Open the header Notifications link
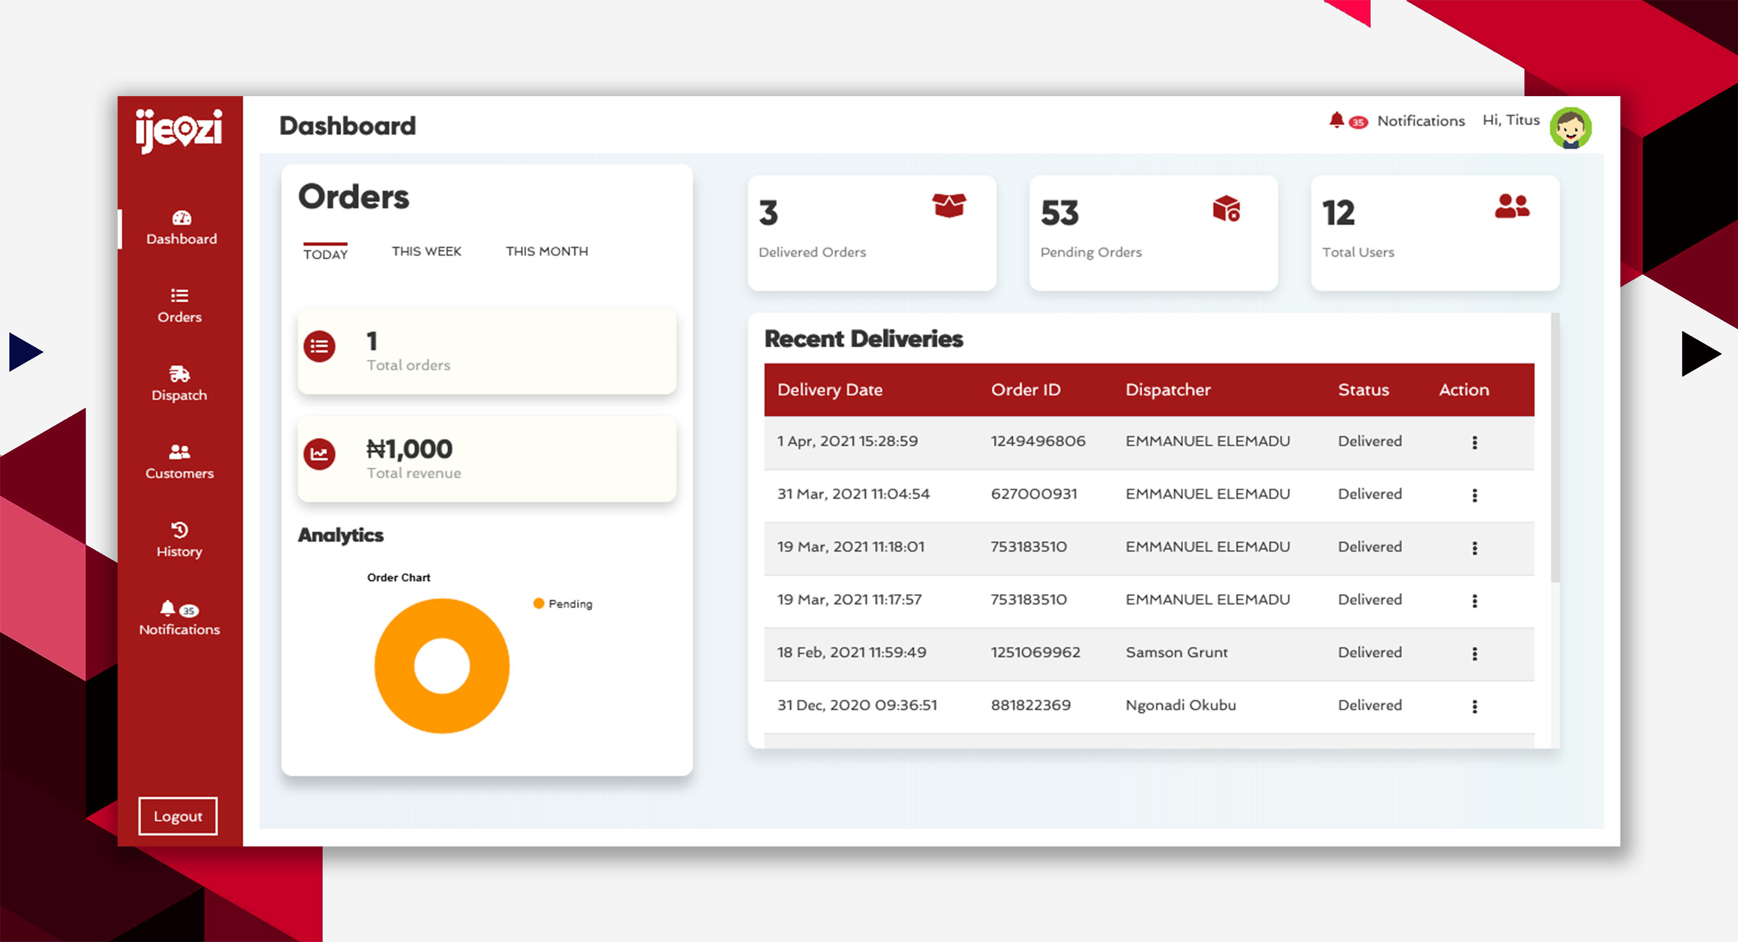1738x942 pixels. pos(1421,120)
